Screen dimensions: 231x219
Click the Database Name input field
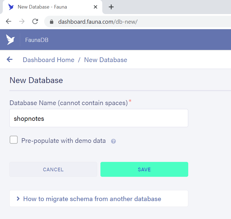click(x=99, y=119)
